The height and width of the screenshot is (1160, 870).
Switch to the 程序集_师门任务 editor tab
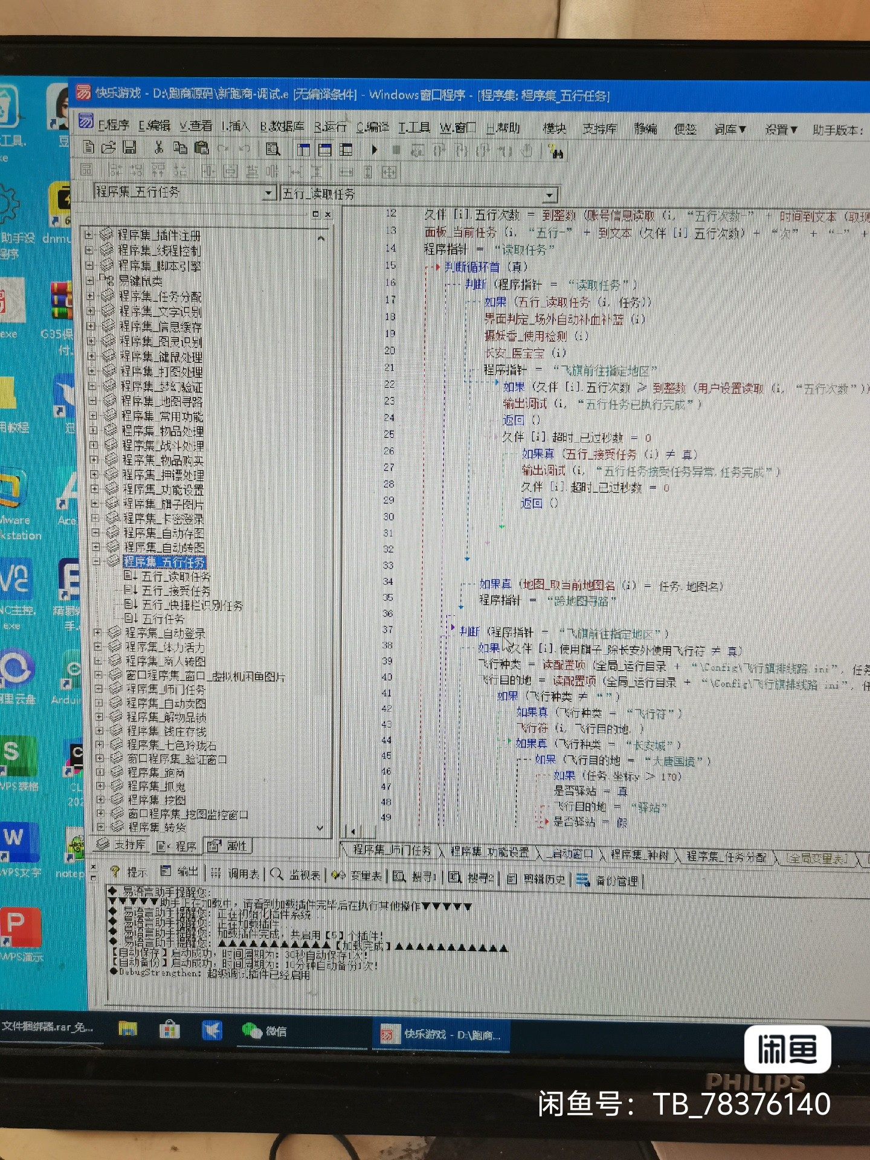[392, 850]
